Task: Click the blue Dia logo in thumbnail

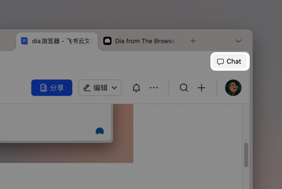Action: (x=100, y=131)
